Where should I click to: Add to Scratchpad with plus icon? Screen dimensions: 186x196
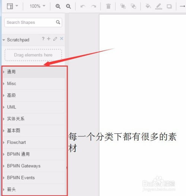49,39
